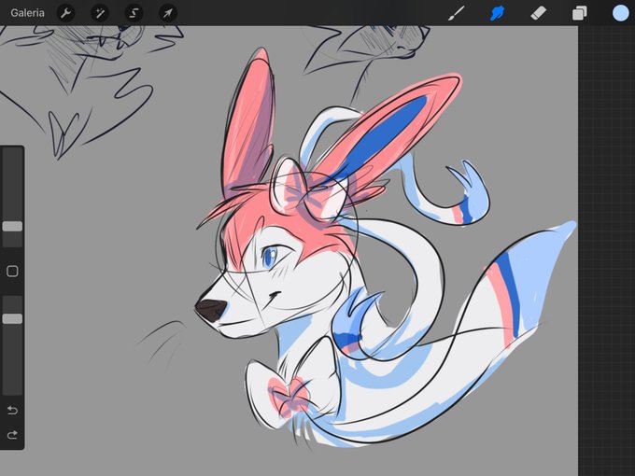The width and height of the screenshot is (635, 476).
Task: Open the Galeria gallery view
Action: [x=27, y=13]
